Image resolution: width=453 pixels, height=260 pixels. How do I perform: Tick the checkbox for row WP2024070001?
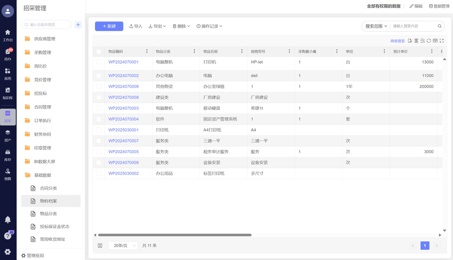[x=99, y=62]
